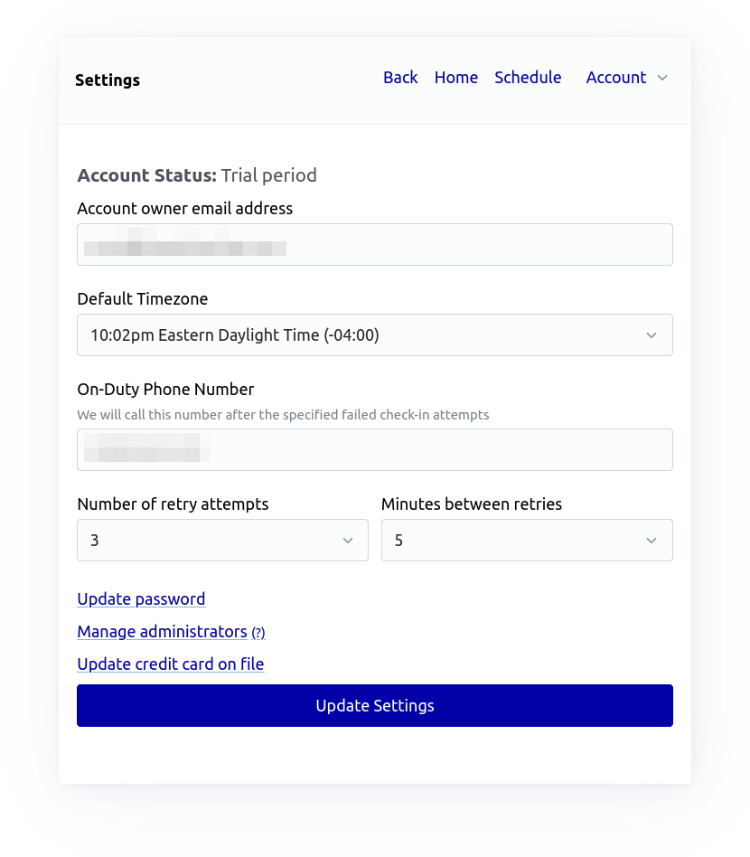750x857 pixels.
Task: Expand the Number of retry attempts selector
Action: (222, 541)
